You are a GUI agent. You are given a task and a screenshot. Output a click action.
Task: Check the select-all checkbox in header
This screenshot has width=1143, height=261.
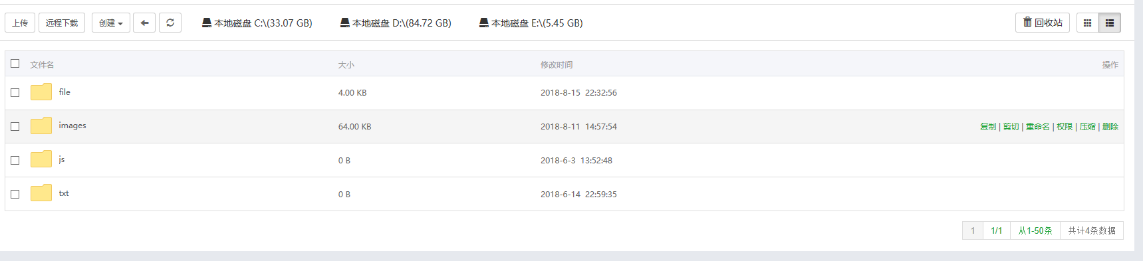(x=15, y=64)
